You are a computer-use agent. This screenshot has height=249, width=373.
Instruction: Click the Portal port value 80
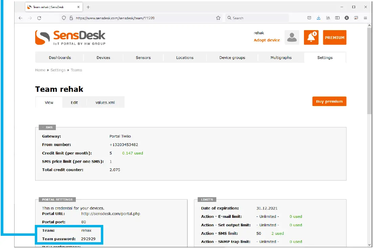pyautogui.click(x=84, y=222)
